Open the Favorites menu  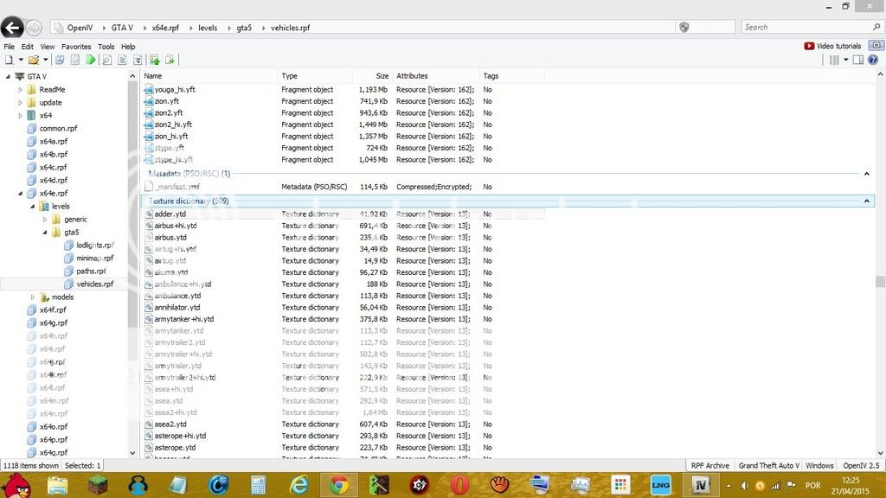(76, 47)
